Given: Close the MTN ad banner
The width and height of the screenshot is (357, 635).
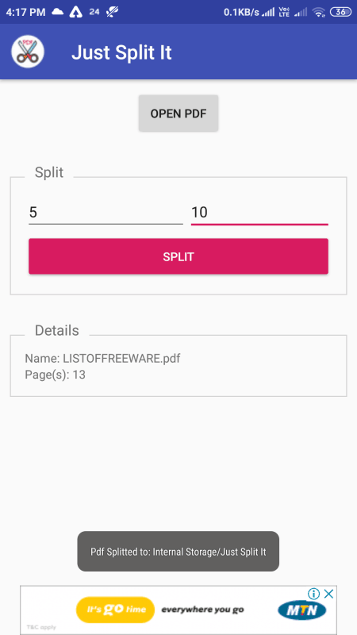Looking at the screenshot, I should coord(329,594).
